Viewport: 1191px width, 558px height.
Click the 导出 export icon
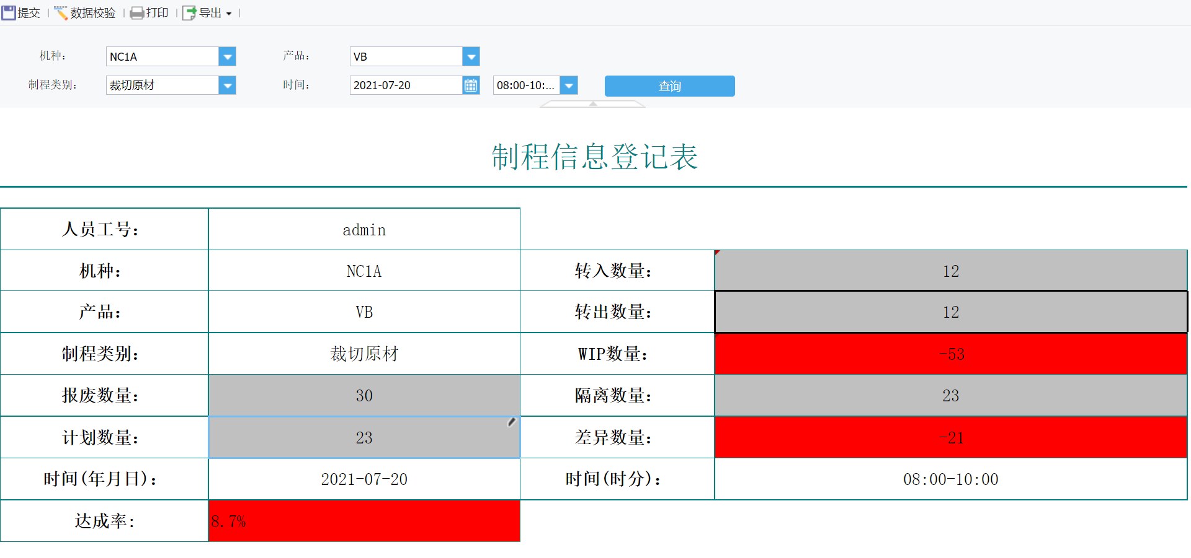190,13
